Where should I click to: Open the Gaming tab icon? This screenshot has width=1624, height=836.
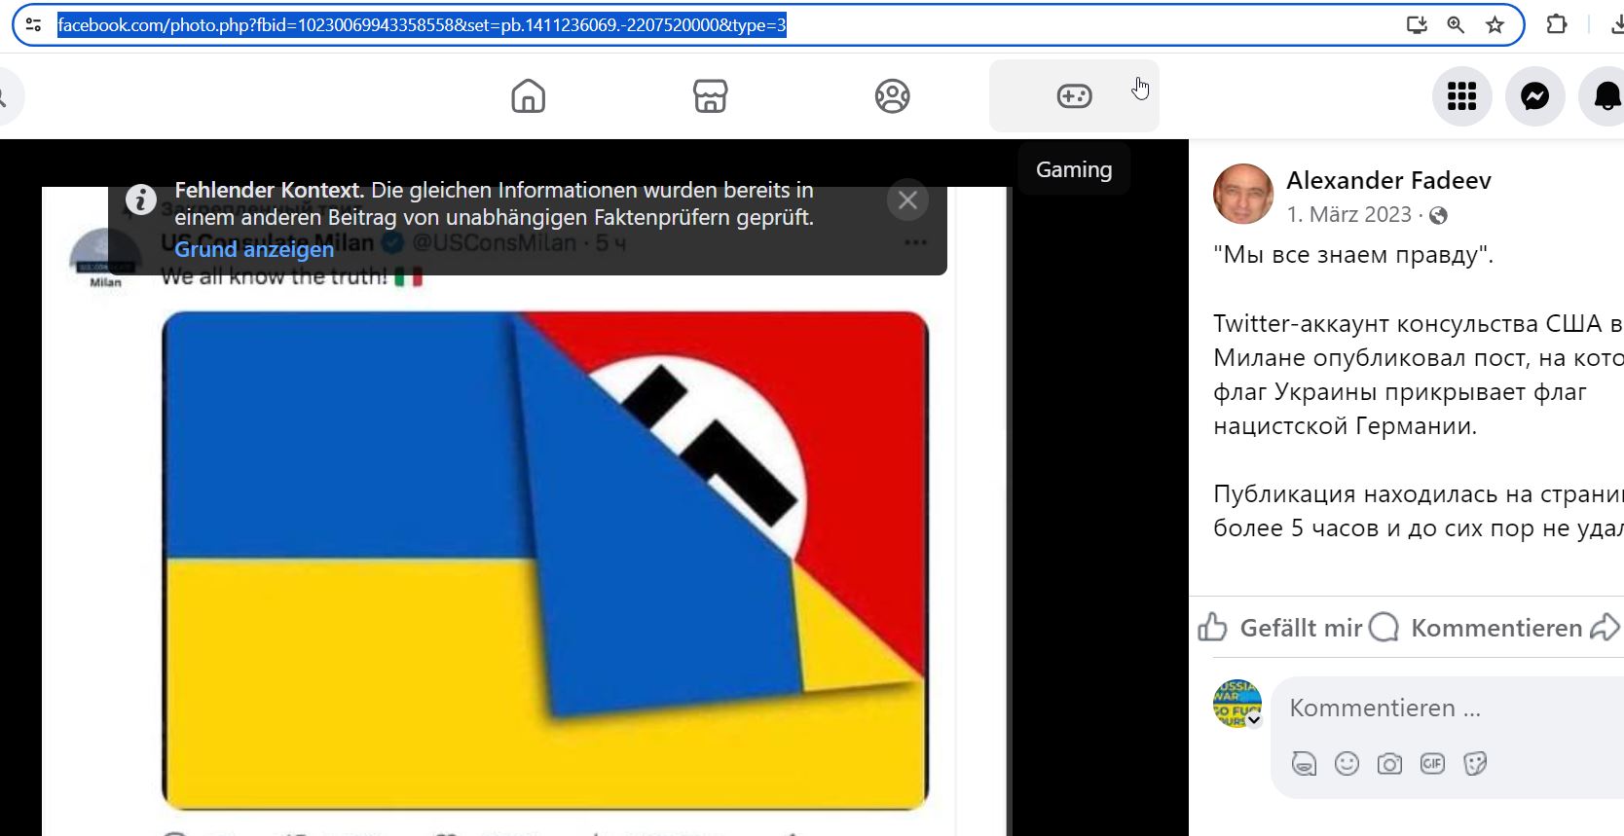1074,96
